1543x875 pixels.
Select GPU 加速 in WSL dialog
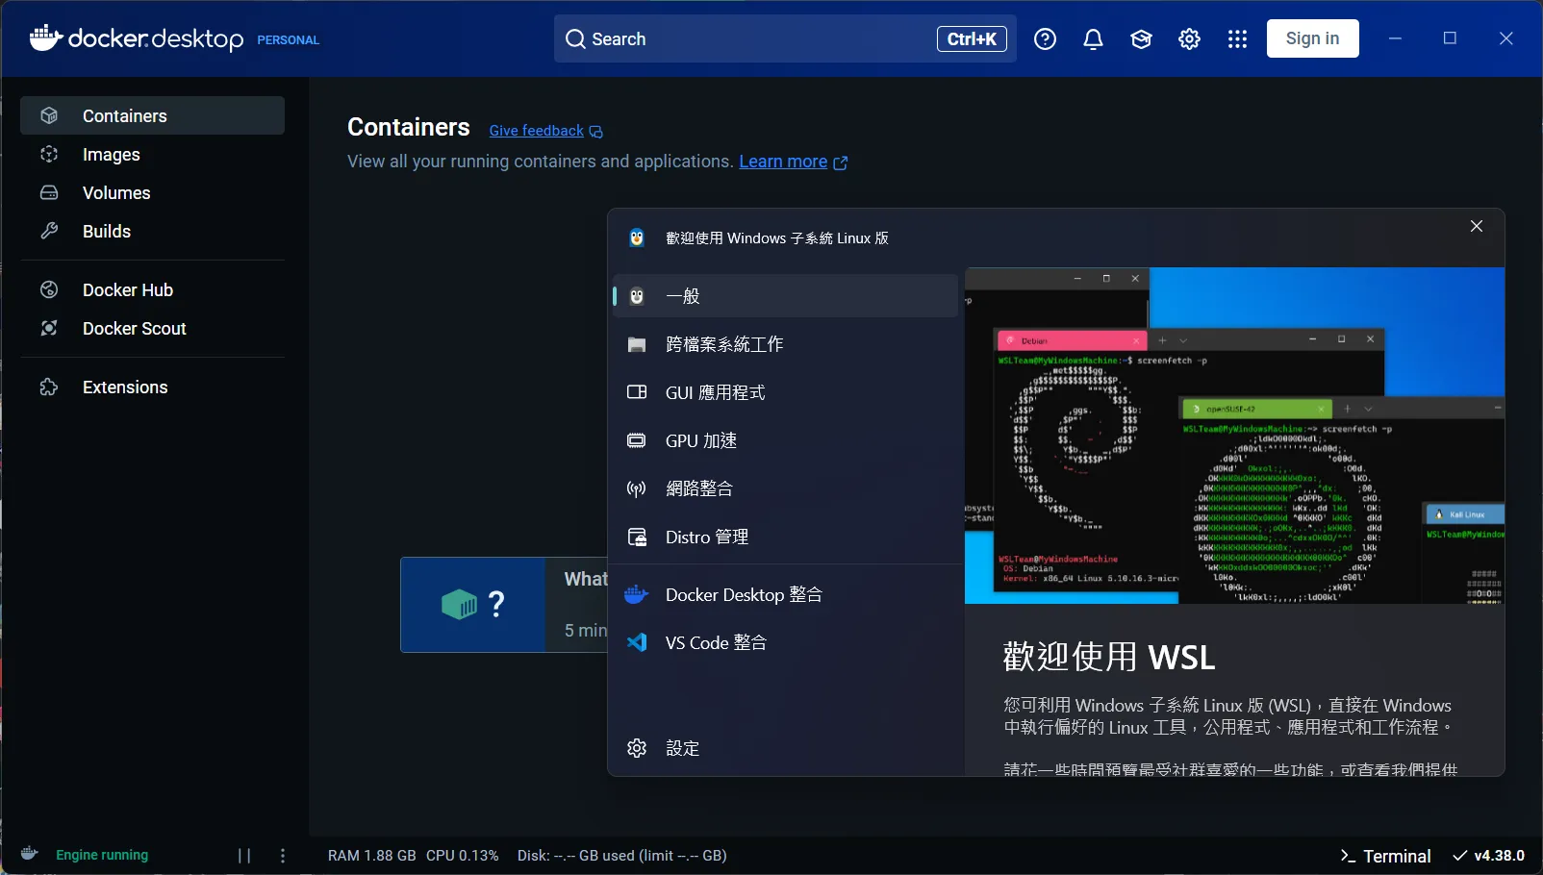pyautogui.click(x=785, y=440)
